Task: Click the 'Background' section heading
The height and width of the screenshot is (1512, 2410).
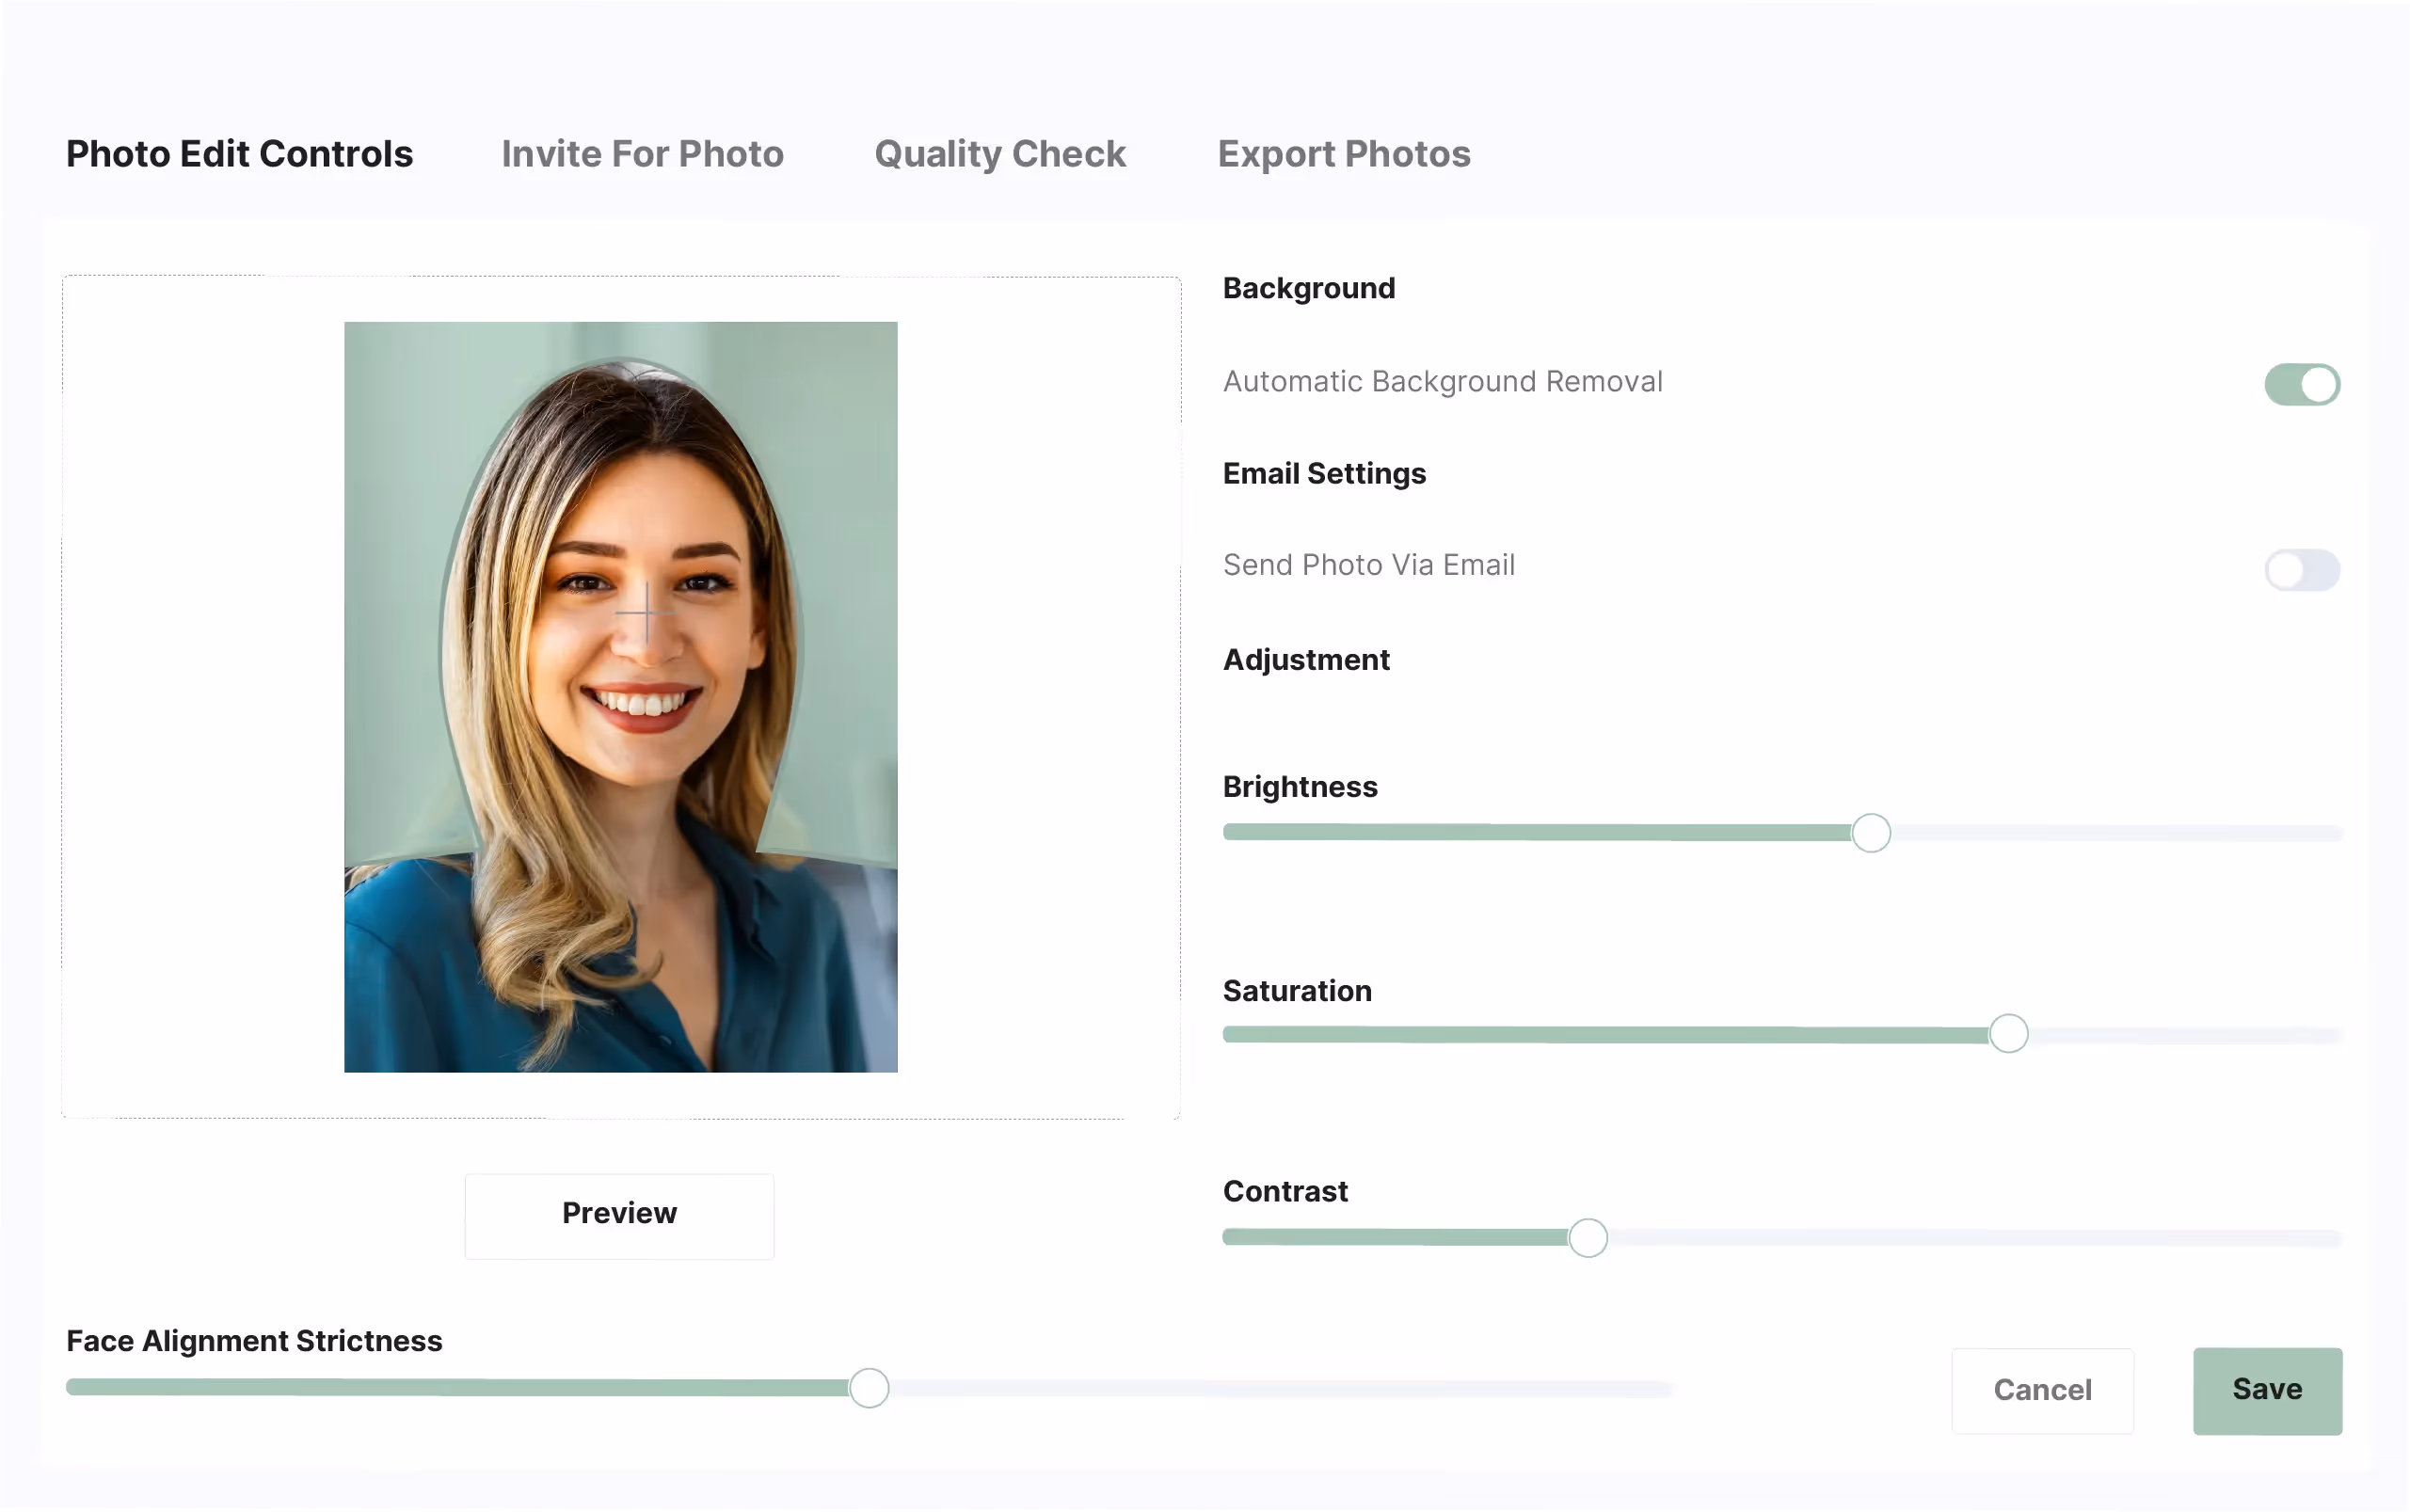Action: pos(1308,288)
